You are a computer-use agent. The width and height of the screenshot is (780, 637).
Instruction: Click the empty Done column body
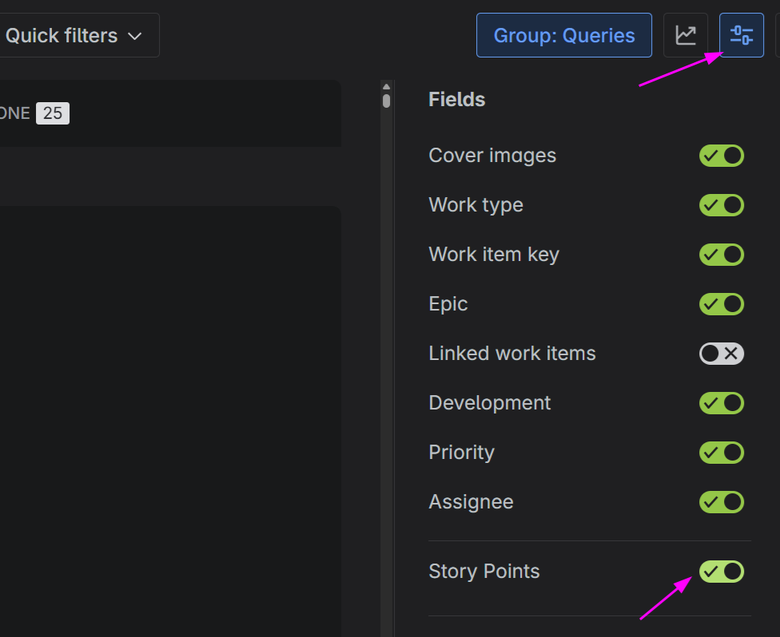(168, 399)
